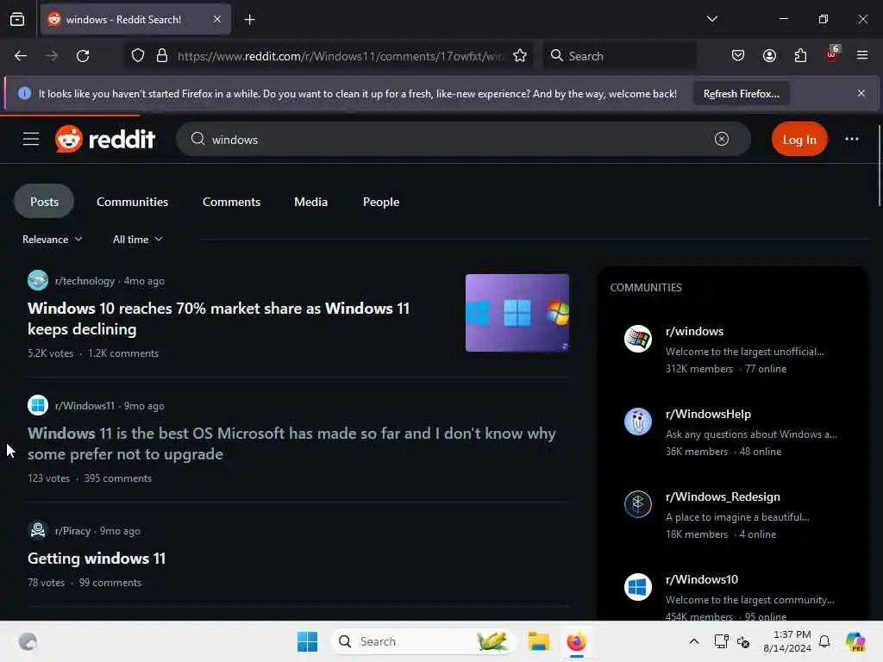Open the r/WindowsHelp community link
This screenshot has height=662, width=883.
click(x=708, y=414)
